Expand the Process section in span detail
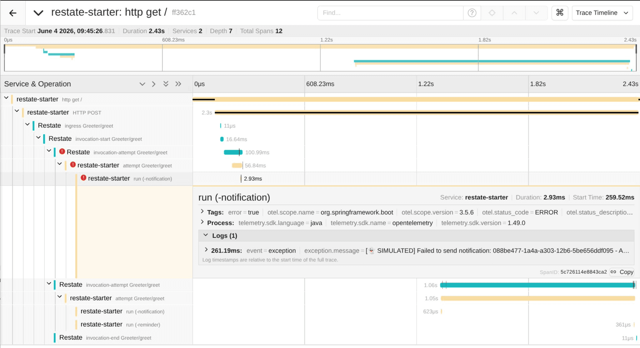The height and width of the screenshot is (348, 640). tap(202, 222)
